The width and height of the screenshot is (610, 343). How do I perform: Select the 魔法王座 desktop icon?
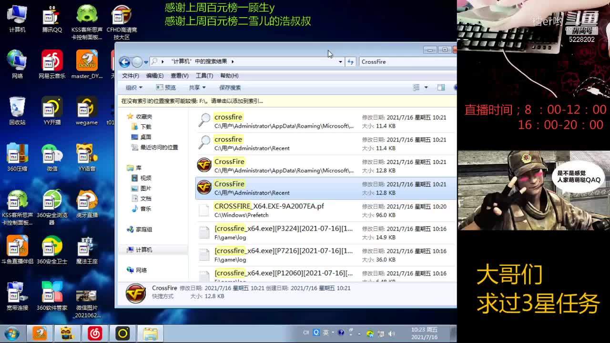(87, 250)
